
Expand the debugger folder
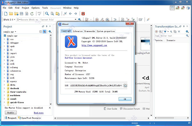pyautogui.click(x=4, y=43)
